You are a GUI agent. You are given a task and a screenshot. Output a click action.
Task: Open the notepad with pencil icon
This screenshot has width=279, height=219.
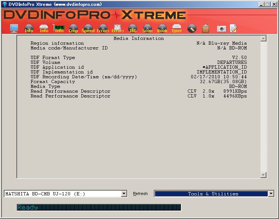pos(233,28)
